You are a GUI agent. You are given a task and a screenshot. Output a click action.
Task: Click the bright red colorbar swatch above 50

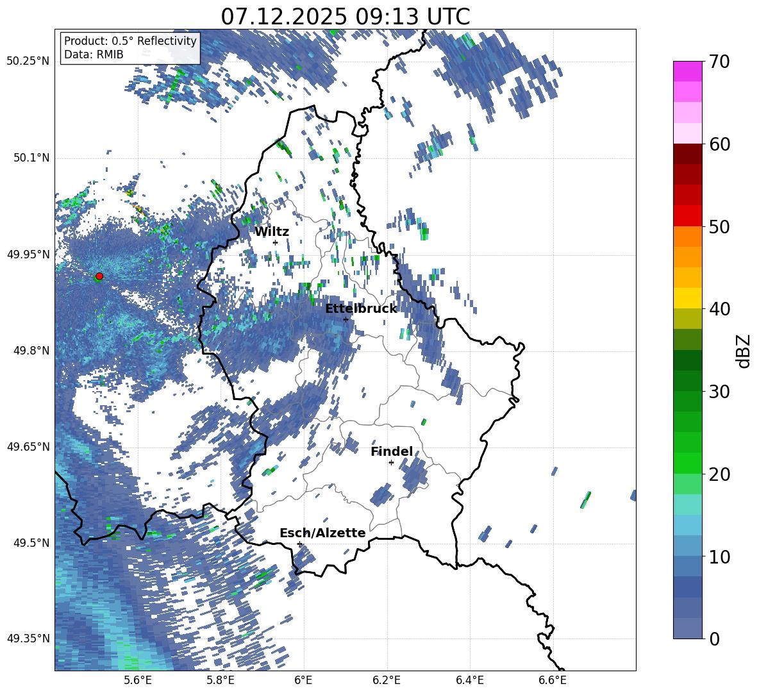coord(687,215)
